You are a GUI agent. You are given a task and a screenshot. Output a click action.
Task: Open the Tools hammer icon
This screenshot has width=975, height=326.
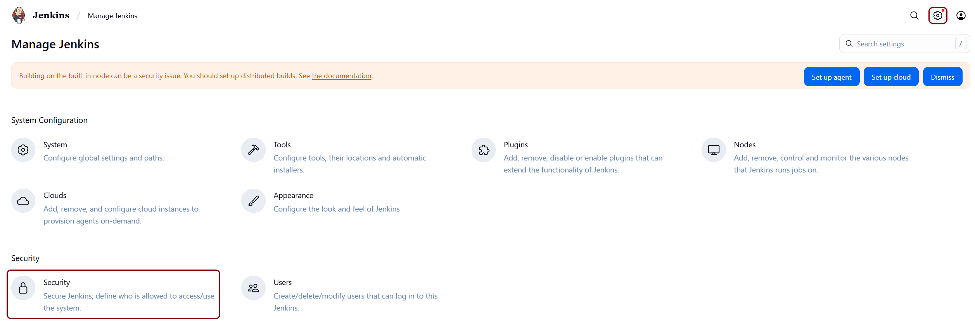tap(253, 150)
